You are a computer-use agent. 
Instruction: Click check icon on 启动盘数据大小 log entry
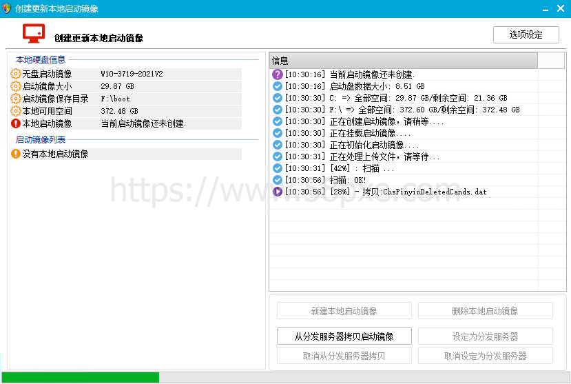278,86
